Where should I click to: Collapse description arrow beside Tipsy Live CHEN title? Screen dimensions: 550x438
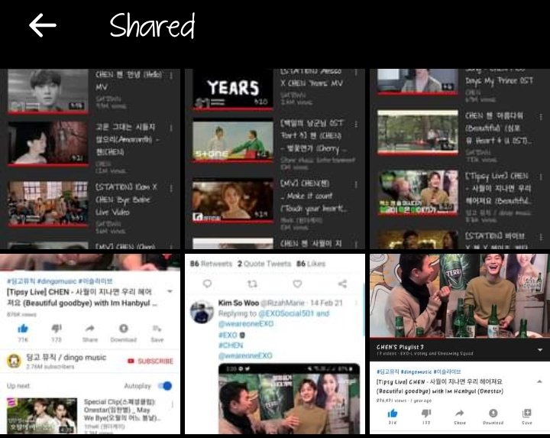(x=539, y=381)
